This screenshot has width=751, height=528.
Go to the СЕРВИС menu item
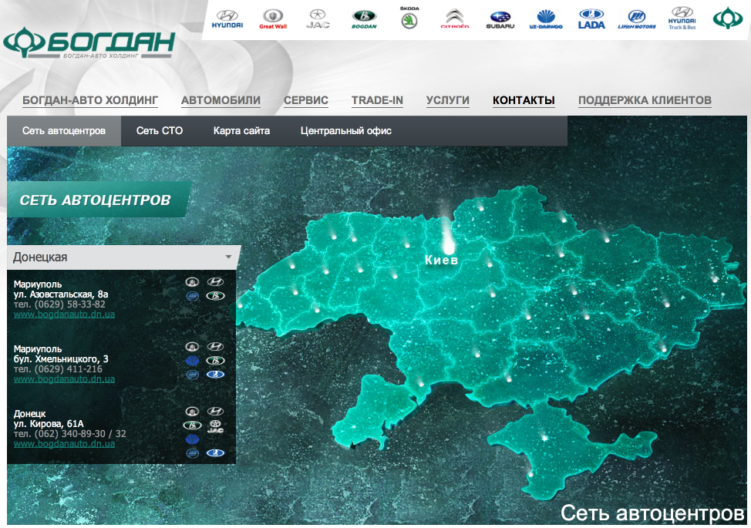tap(306, 100)
